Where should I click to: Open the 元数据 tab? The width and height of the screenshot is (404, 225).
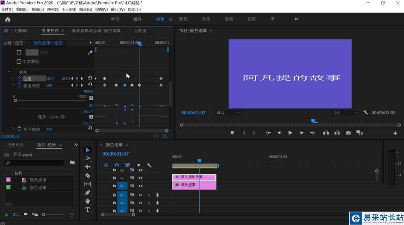(140, 30)
